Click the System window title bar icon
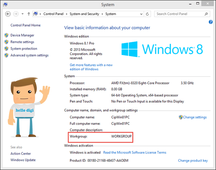The height and width of the screenshot is (170, 216). pyautogui.click(x=5, y=5)
